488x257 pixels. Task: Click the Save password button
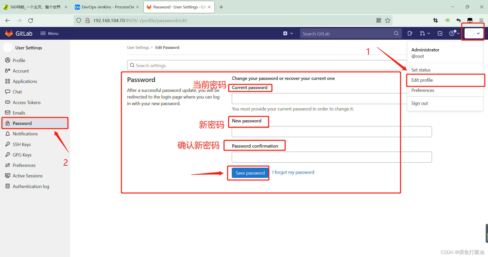(x=250, y=173)
